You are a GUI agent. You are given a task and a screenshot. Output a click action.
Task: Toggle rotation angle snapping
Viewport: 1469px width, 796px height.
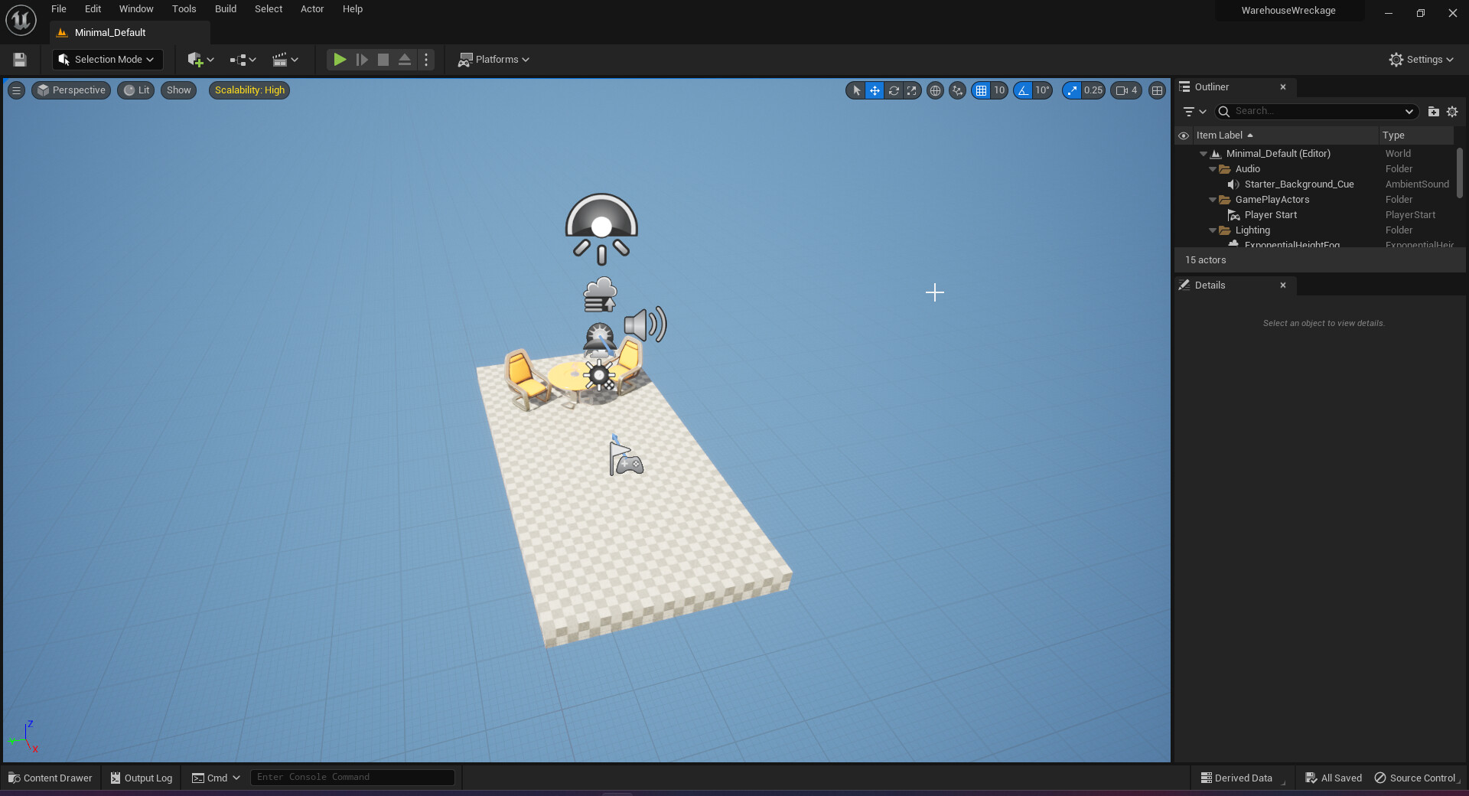click(x=1023, y=90)
